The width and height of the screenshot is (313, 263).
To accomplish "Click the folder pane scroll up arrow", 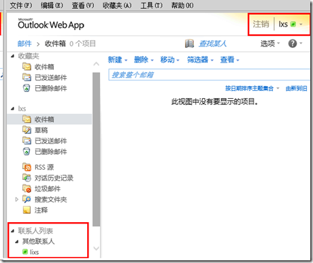I will [96, 64].
